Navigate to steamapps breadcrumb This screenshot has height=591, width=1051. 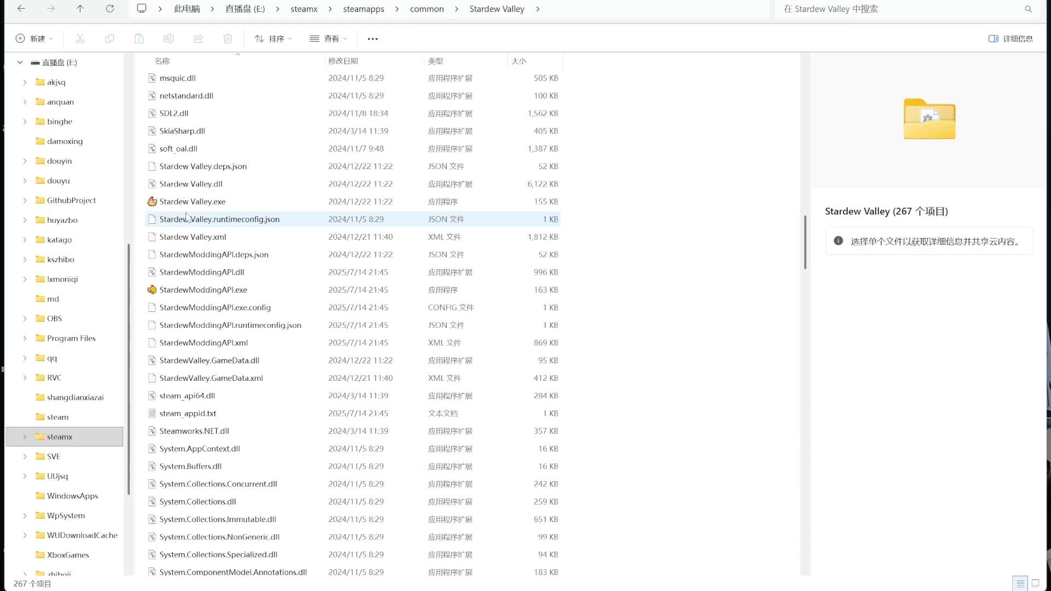click(363, 9)
